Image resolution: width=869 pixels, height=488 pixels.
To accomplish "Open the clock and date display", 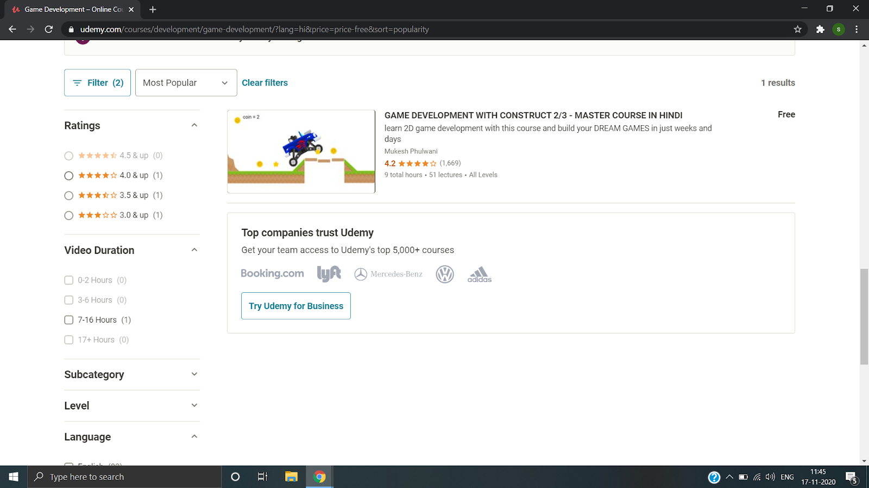I will (x=818, y=477).
